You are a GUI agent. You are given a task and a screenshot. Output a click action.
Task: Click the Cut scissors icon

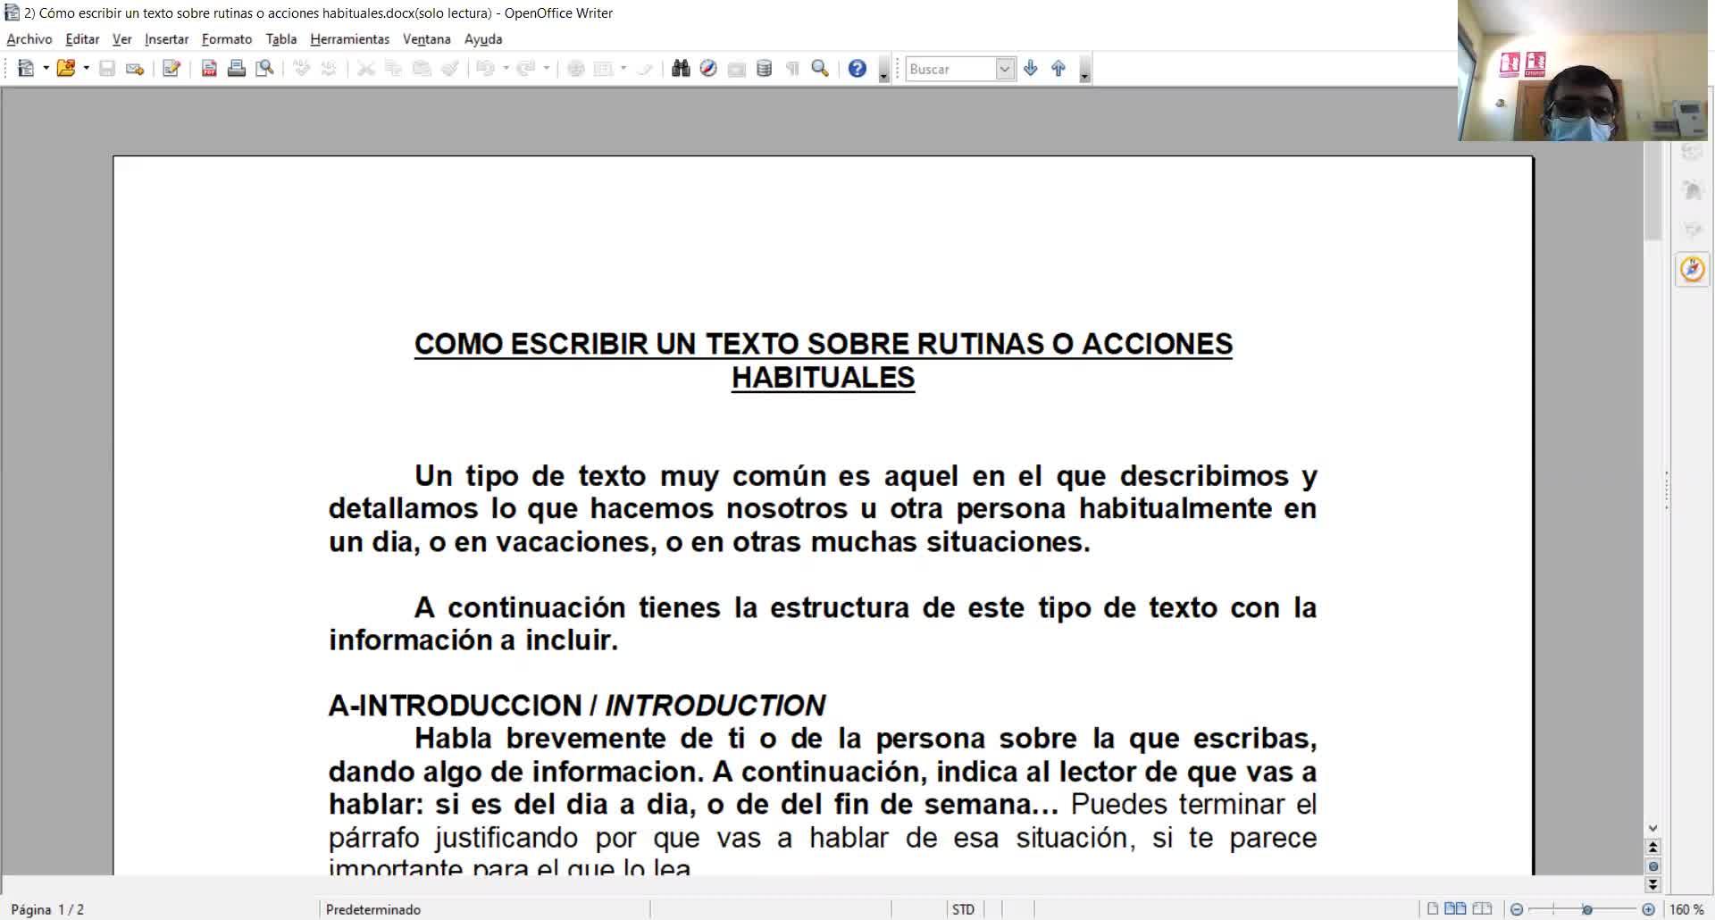coord(366,69)
